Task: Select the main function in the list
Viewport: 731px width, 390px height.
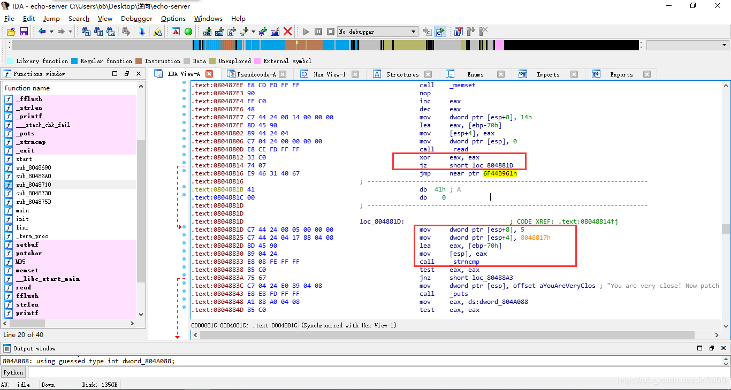Action: click(70, 210)
